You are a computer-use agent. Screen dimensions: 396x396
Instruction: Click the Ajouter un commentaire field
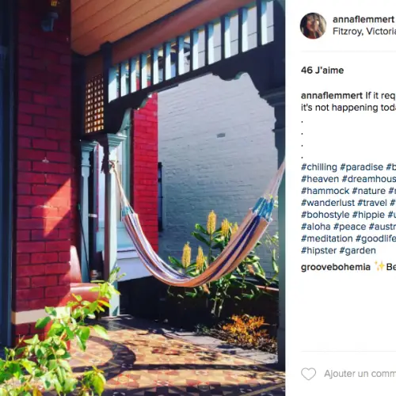360,374
